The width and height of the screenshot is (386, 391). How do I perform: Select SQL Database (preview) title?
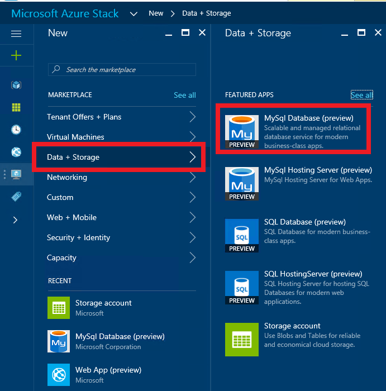coord(305,222)
